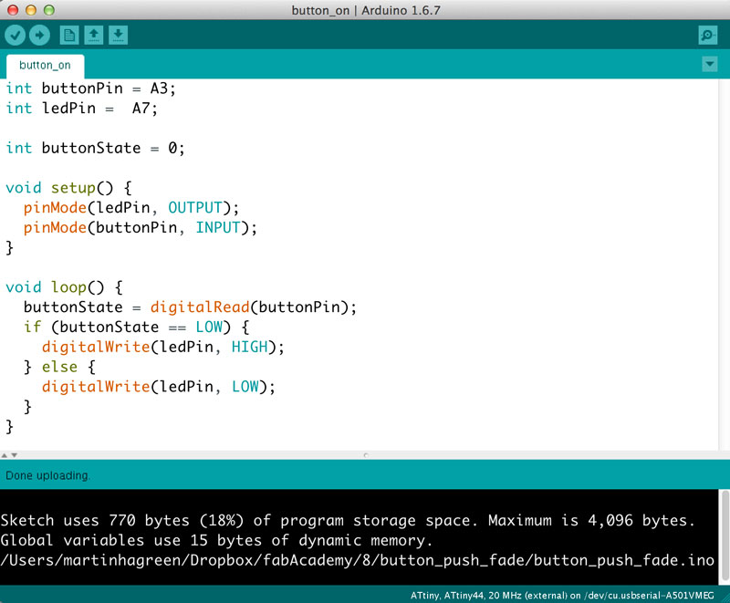This screenshot has width=730, height=603.
Task: Click the digitalRead(buttonPin) code line
Action: tap(190, 307)
